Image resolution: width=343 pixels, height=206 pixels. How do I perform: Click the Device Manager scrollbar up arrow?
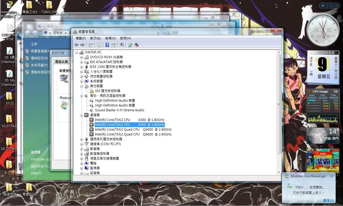click(x=279, y=52)
